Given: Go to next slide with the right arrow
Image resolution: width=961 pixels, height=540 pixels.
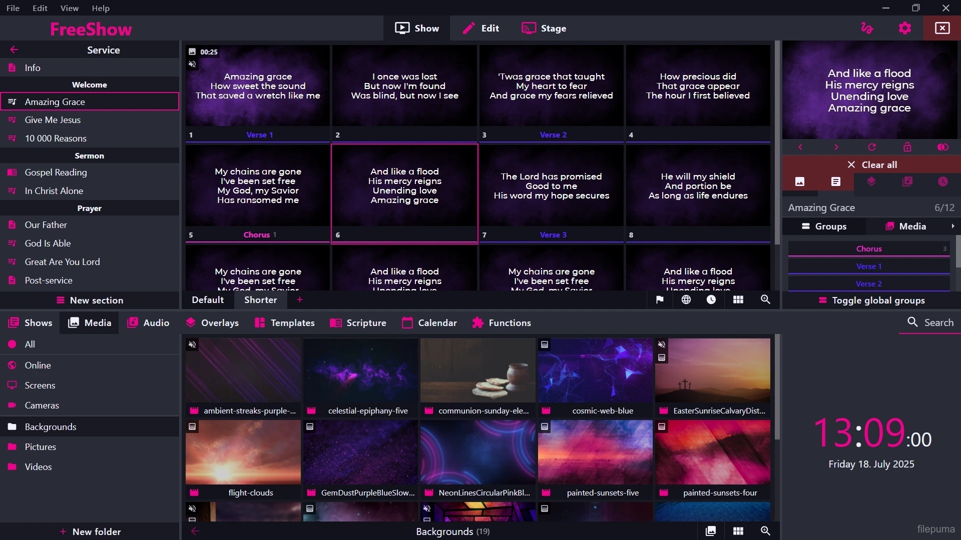Looking at the screenshot, I should tap(836, 147).
